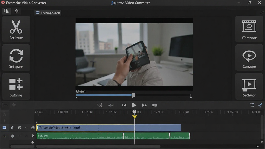265x149 pixels.
Task: Click the ruler timestamp 1.75.000
Action: (x=233, y=112)
